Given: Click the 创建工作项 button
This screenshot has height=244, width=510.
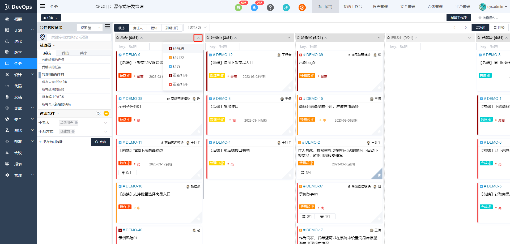Looking at the screenshot, I should pyautogui.click(x=458, y=18).
